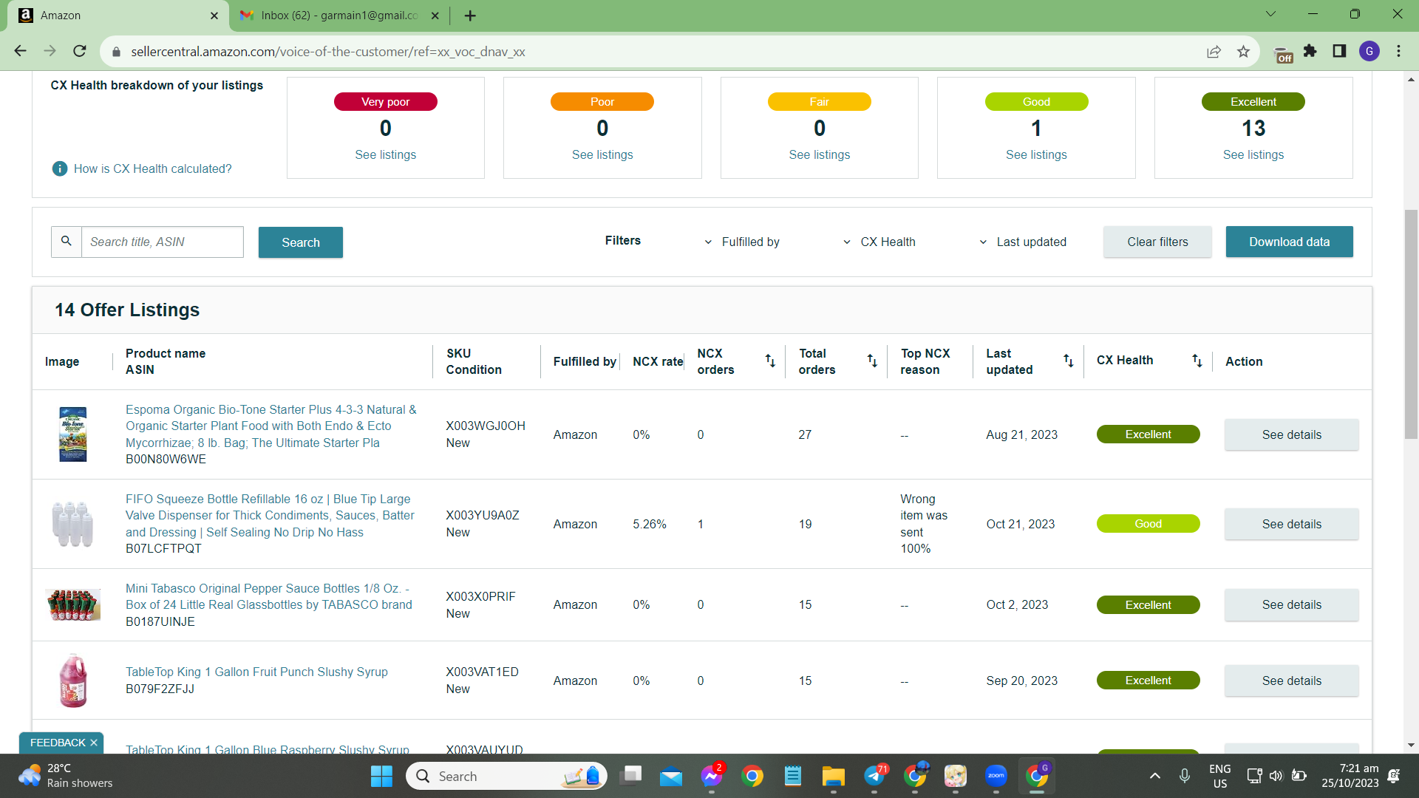The width and height of the screenshot is (1419, 798).
Task: Expand the Last updated filter dropdown
Action: point(1023,242)
